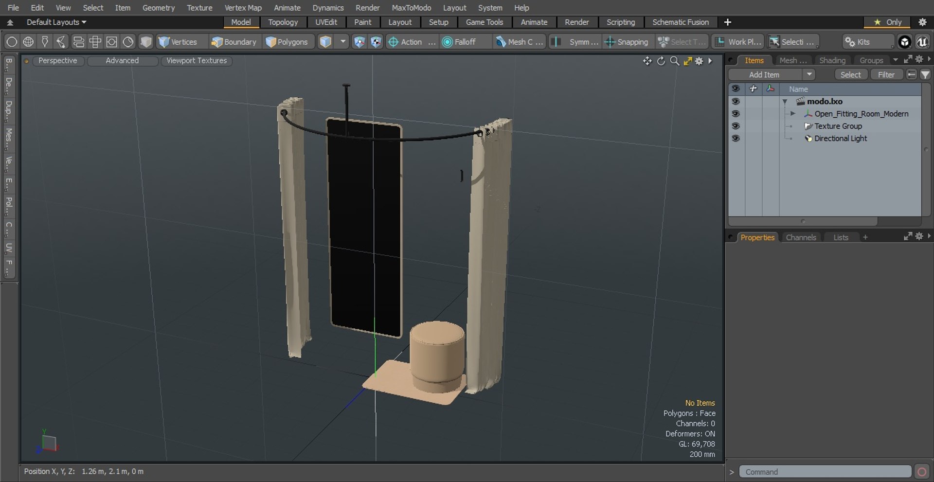Open viewport settings gear icon
Screen dimensions: 934x482
tap(699, 61)
